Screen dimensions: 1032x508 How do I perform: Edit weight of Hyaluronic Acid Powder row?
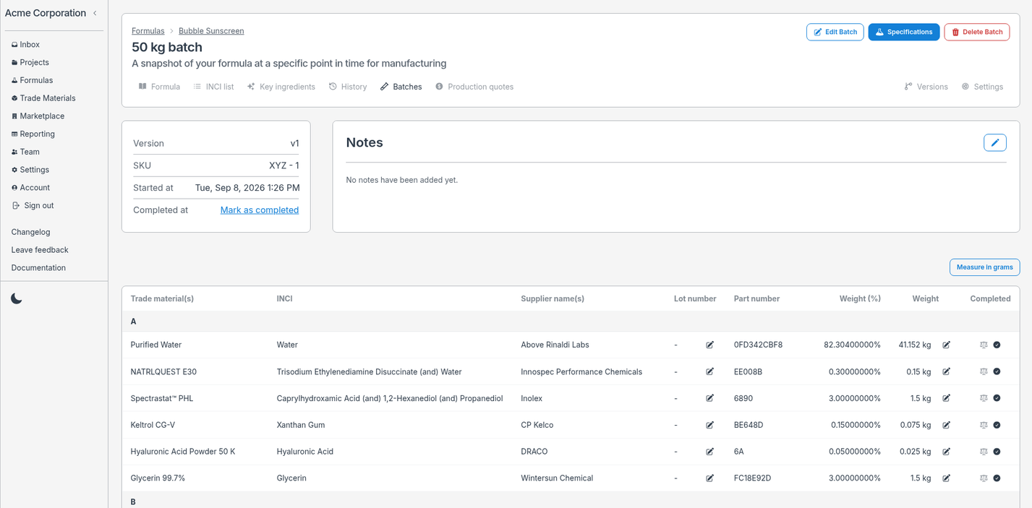[x=946, y=452]
